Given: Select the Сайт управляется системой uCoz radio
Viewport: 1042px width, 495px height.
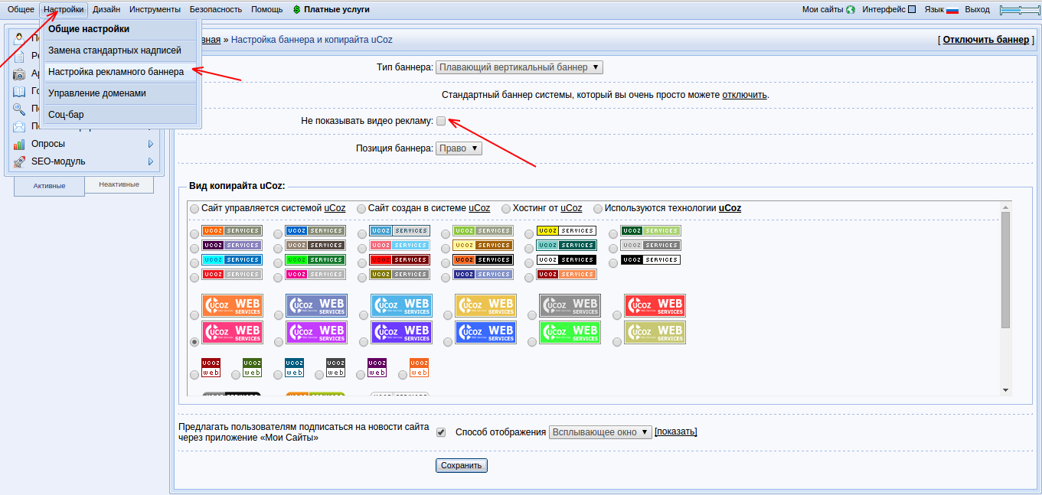Looking at the screenshot, I should [x=194, y=209].
